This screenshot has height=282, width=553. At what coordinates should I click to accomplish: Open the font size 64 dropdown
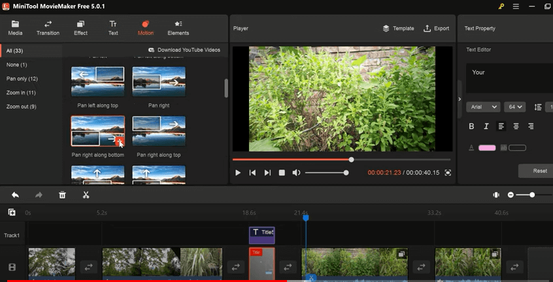pos(515,107)
